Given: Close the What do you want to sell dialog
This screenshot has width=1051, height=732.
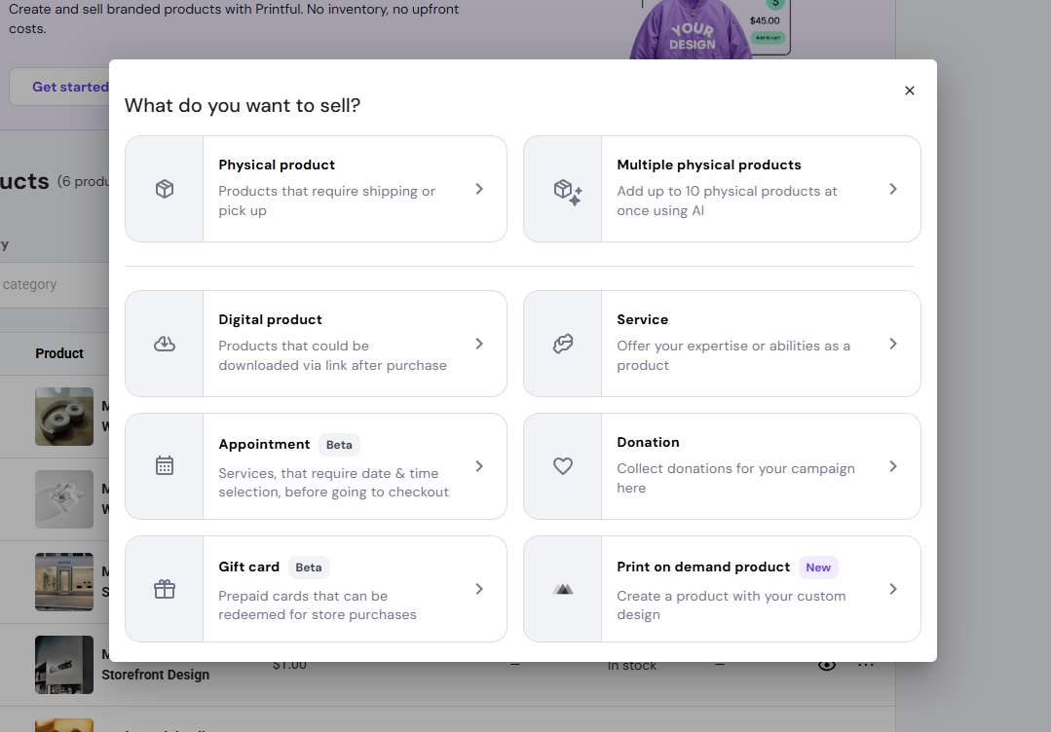Looking at the screenshot, I should (910, 91).
